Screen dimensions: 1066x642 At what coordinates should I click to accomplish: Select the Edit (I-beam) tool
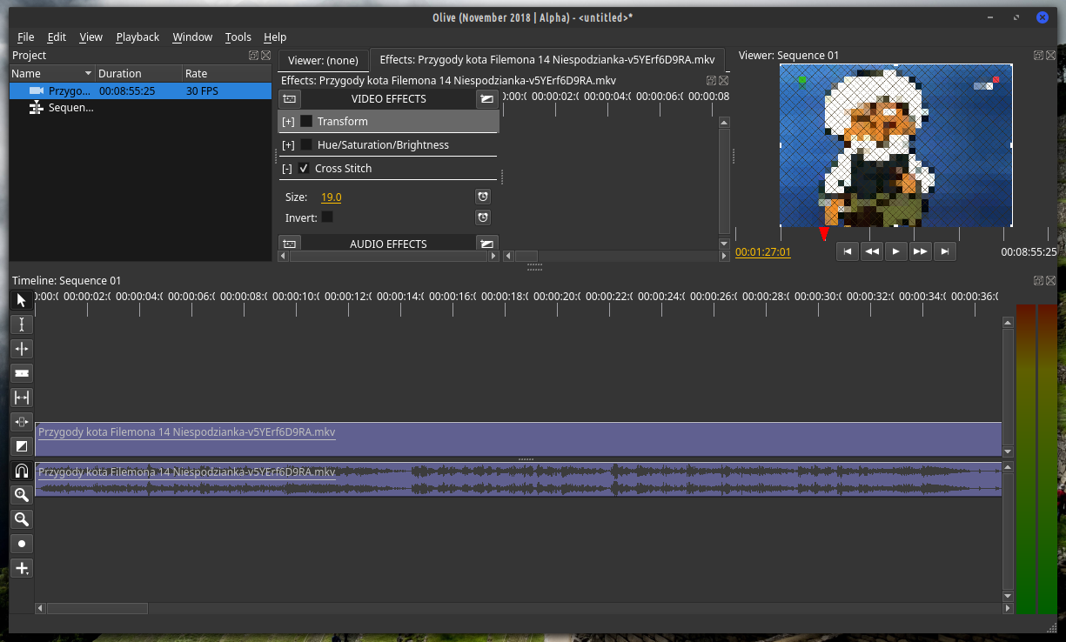pyautogui.click(x=22, y=324)
